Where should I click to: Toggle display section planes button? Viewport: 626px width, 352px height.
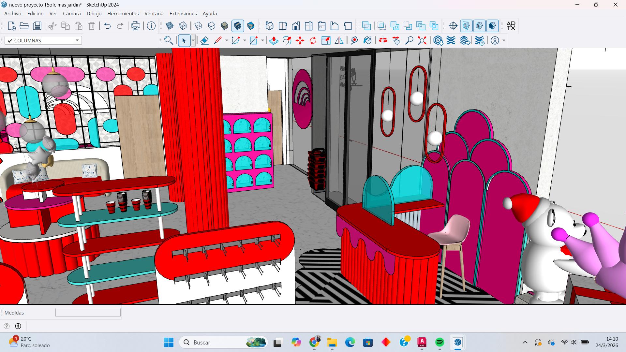[466, 26]
